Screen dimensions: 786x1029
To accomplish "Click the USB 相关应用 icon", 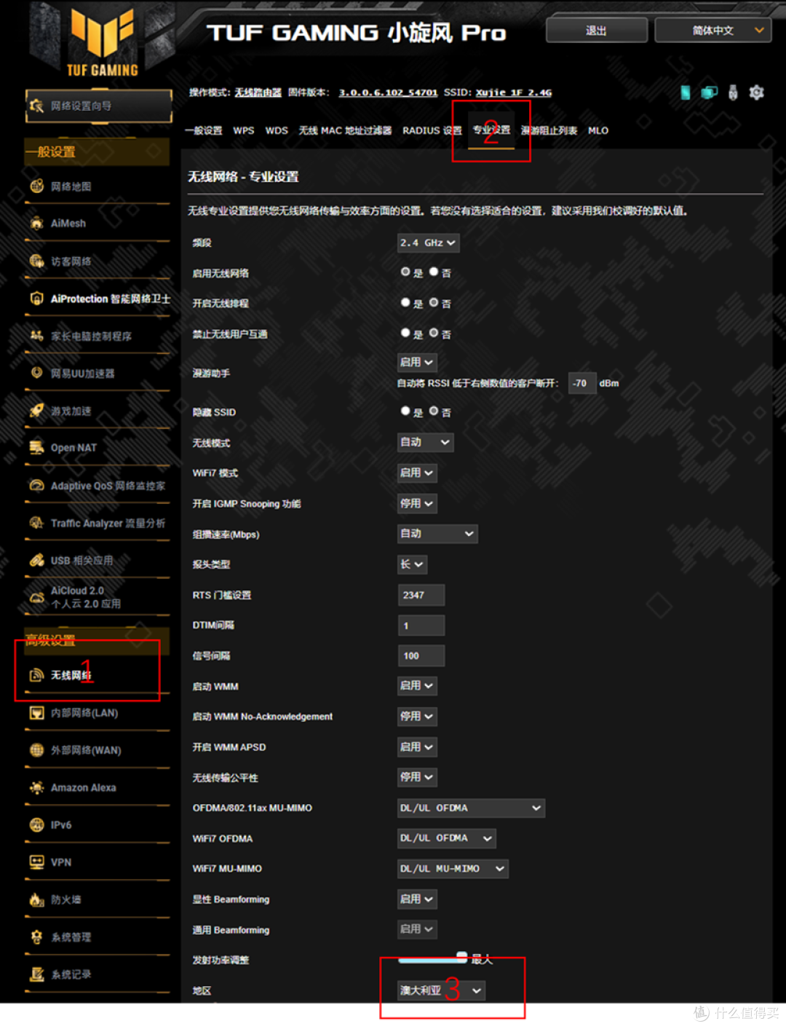I will [x=36, y=560].
